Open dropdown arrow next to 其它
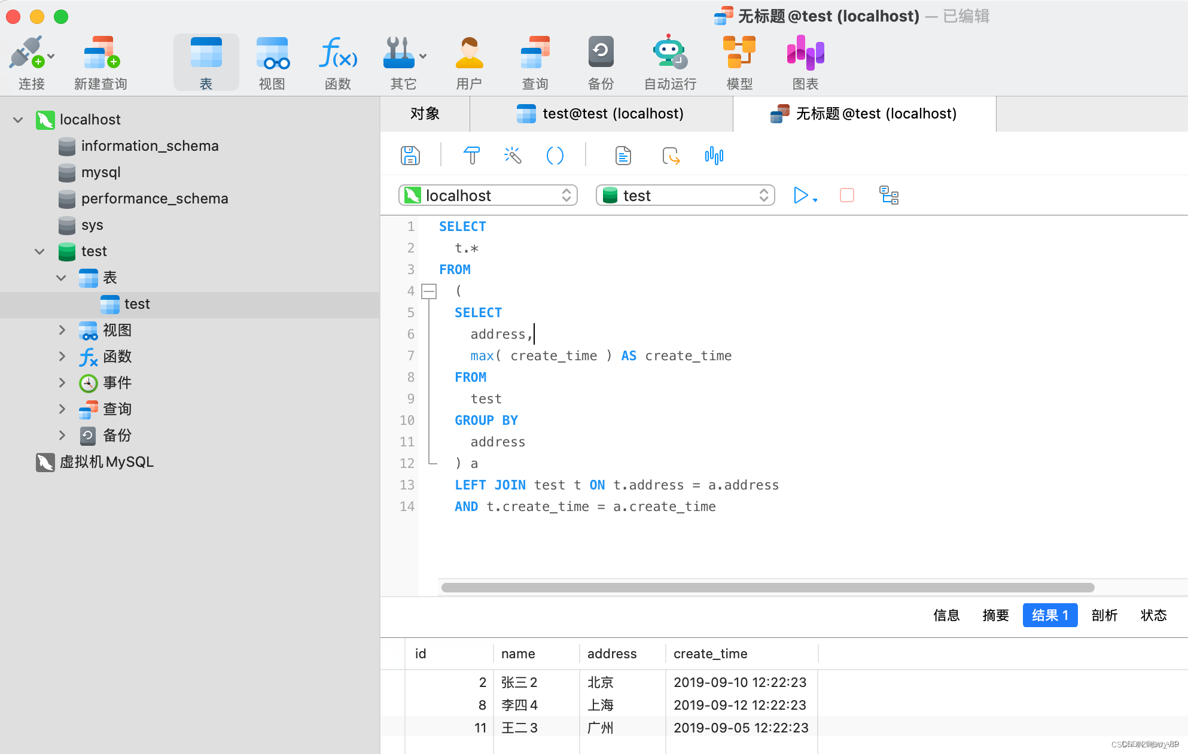Viewport: 1188px width, 754px height. click(423, 56)
